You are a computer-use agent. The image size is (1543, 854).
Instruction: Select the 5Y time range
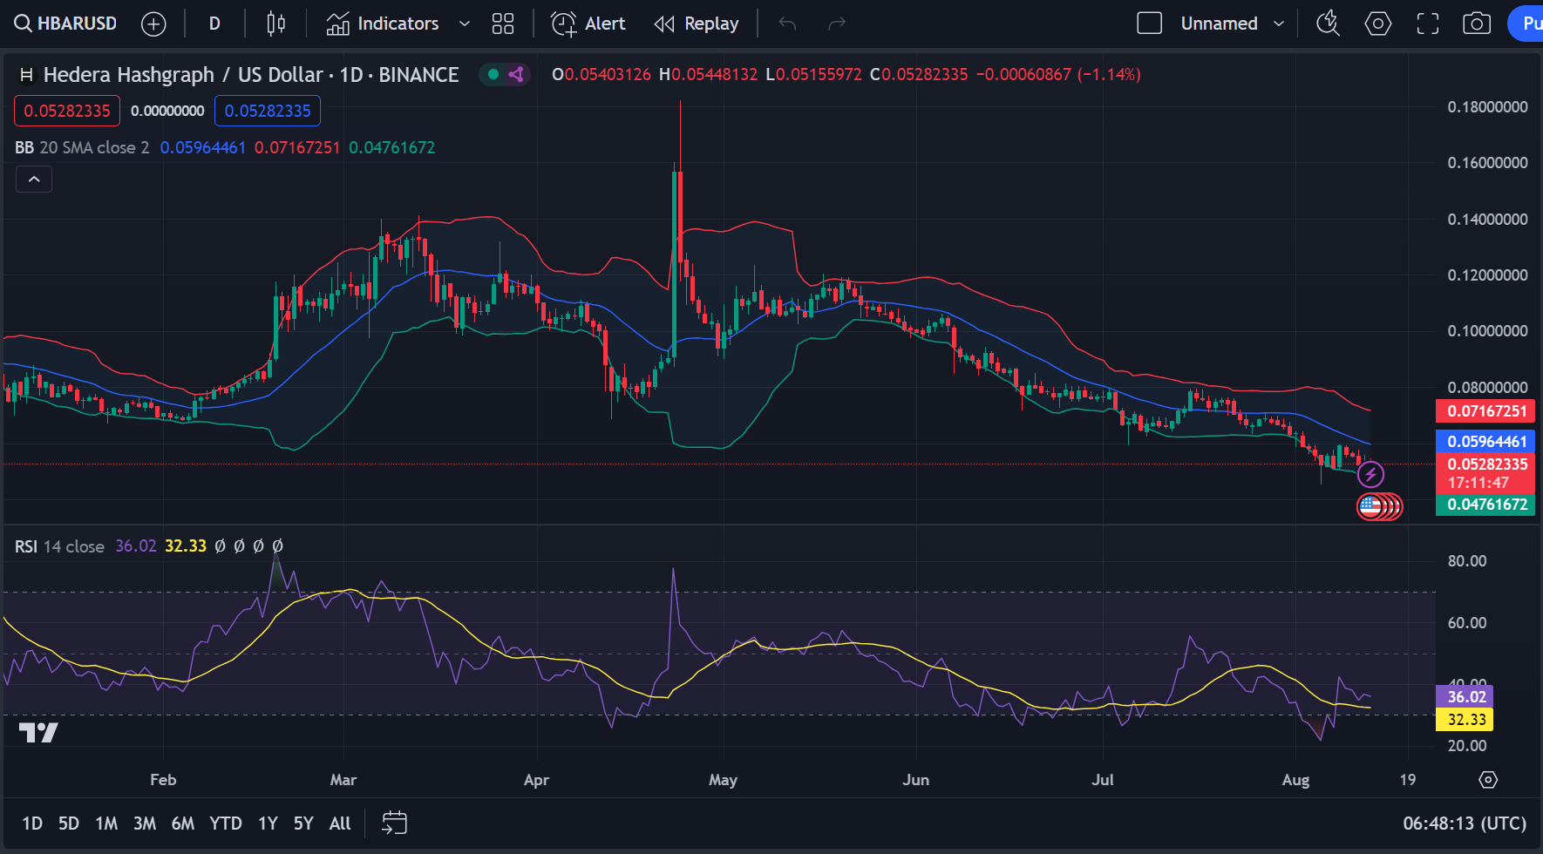[x=303, y=823]
